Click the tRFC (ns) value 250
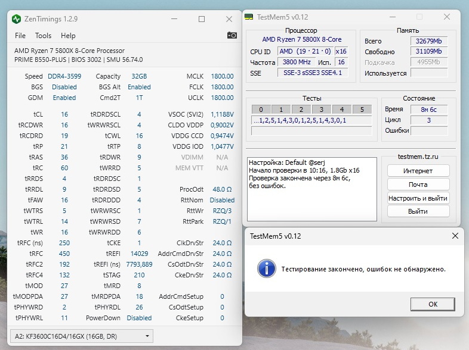469x350 pixels. (64, 243)
